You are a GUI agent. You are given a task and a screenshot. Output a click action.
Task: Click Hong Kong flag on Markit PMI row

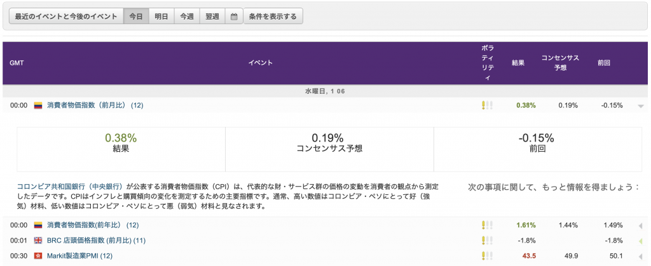38,256
